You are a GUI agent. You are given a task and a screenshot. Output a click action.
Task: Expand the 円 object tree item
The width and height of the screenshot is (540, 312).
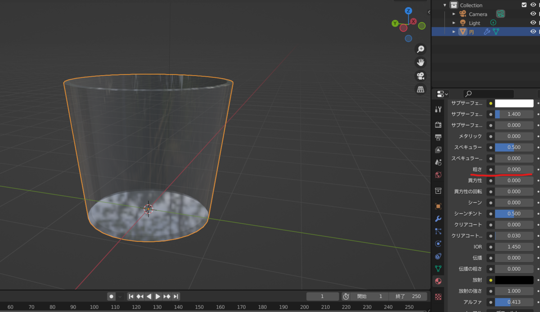click(x=454, y=32)
